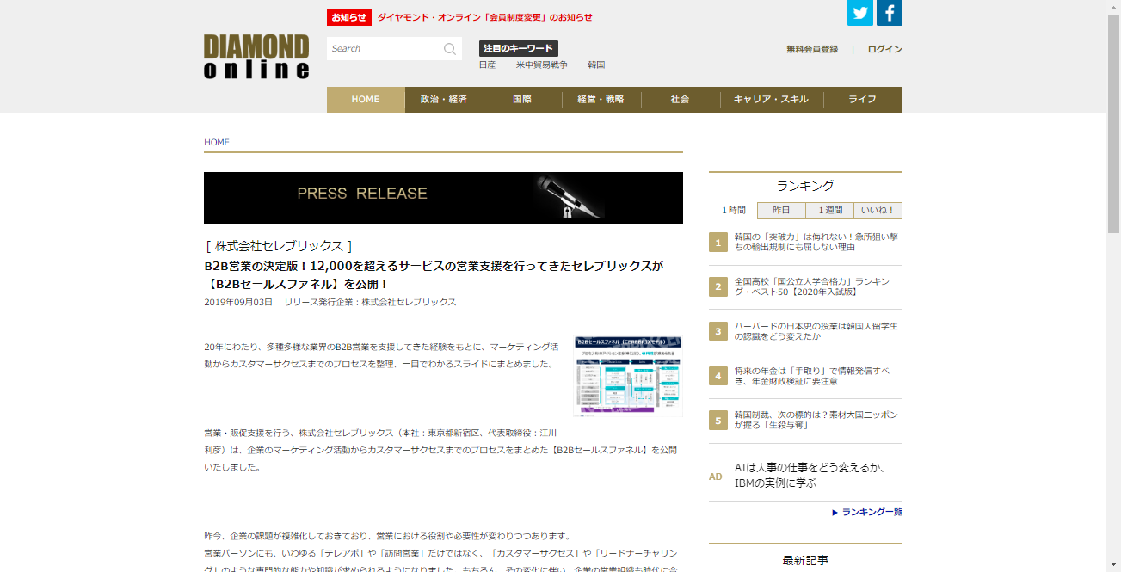Select the 韓国 keyword under 注目のキーワード
This screenshot has height=572, width=1121.
coord(597,65)
